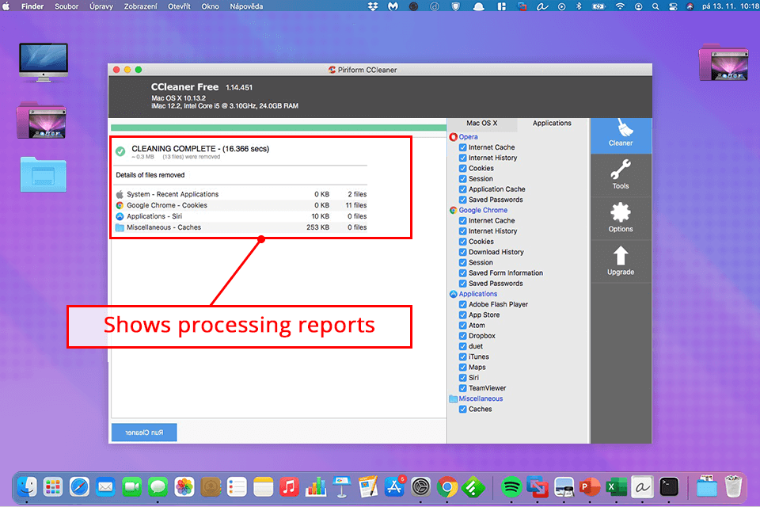Open Google Chrome from the dock
The height and width of the screenshot is (507, 760).
tap(446, 486)
